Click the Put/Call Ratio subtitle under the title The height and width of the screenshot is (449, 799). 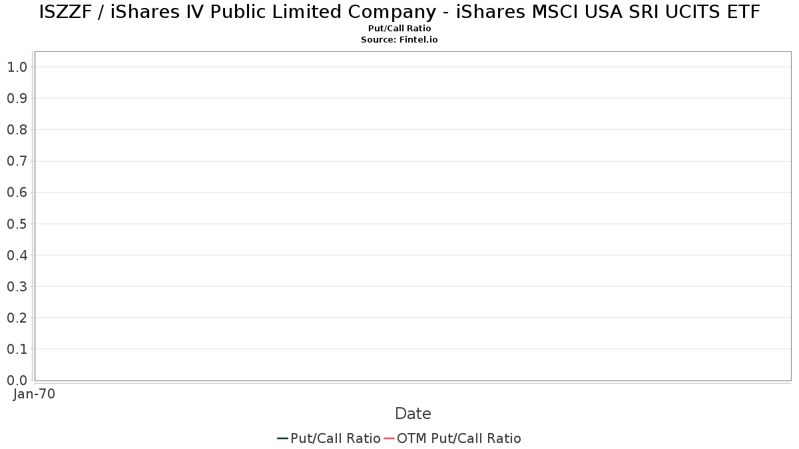point(400,29)
